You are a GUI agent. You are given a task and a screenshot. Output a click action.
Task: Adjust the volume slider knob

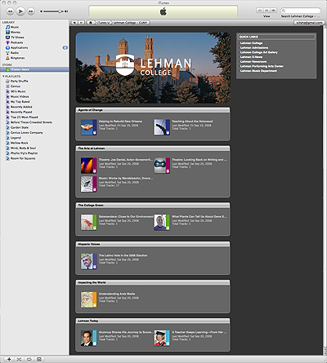click(60, 11)
